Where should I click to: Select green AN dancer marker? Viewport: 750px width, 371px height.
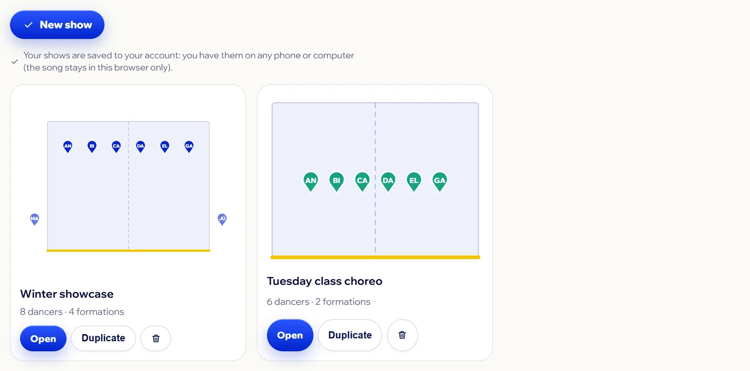pos(310,182)
